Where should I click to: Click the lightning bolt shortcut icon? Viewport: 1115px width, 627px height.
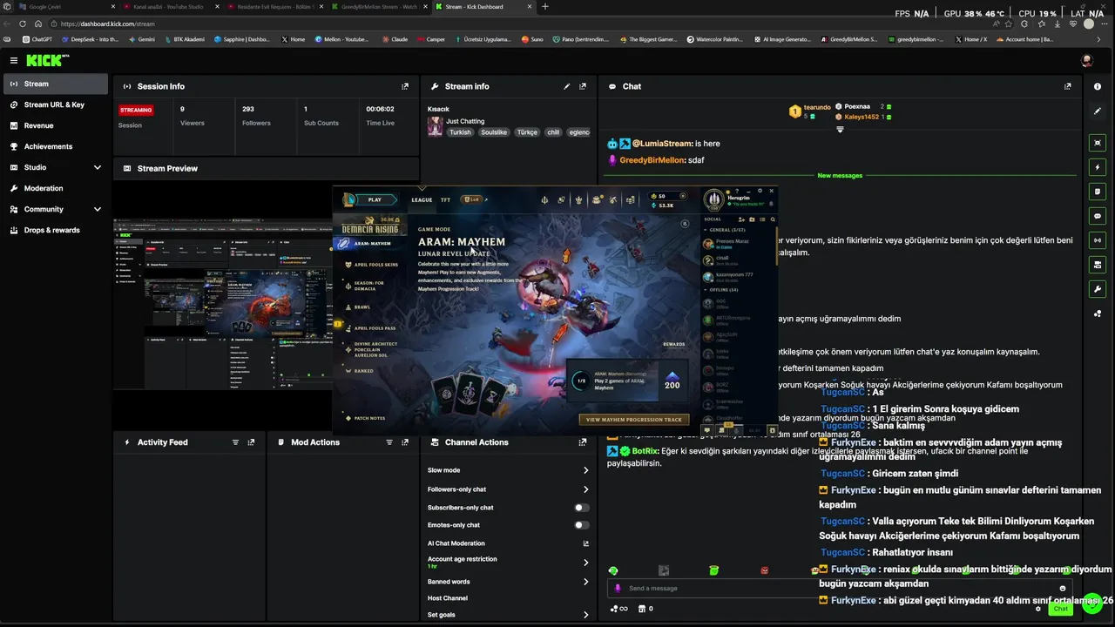click(1098, 167)
